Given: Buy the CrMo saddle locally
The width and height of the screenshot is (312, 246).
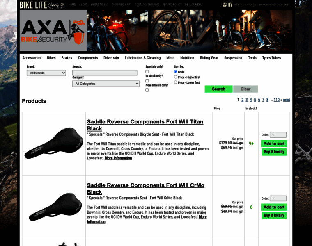Looking at the screenshot, I should [274, 216].
